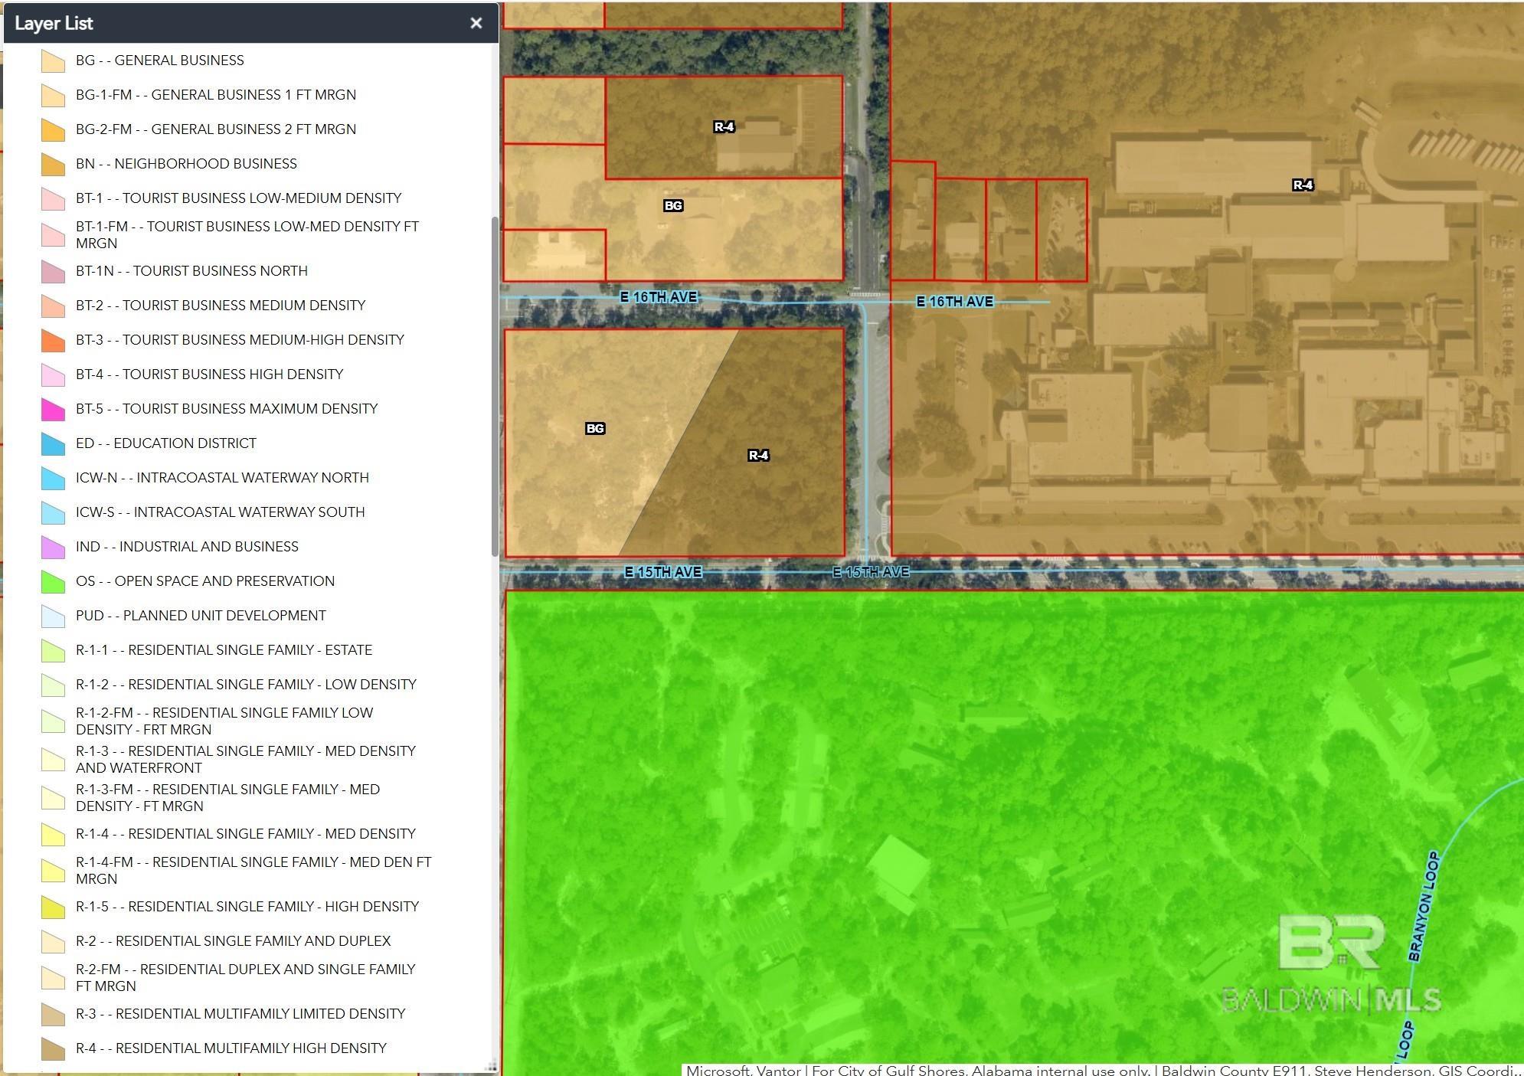Click the IND Industrial and Business swatch icon
Viewport: 1524px width, 1076px height.
53,548
